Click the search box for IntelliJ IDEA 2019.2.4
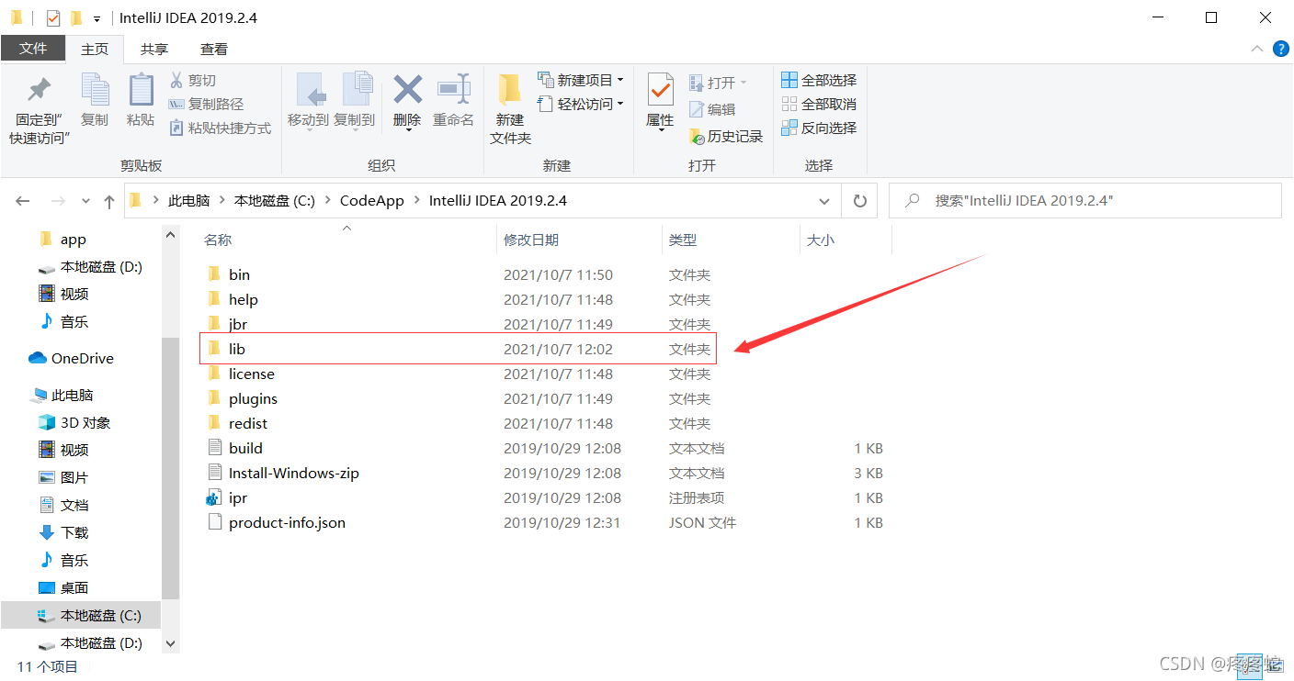Viewport: 1294px width, 681px height. [1085, 200]
